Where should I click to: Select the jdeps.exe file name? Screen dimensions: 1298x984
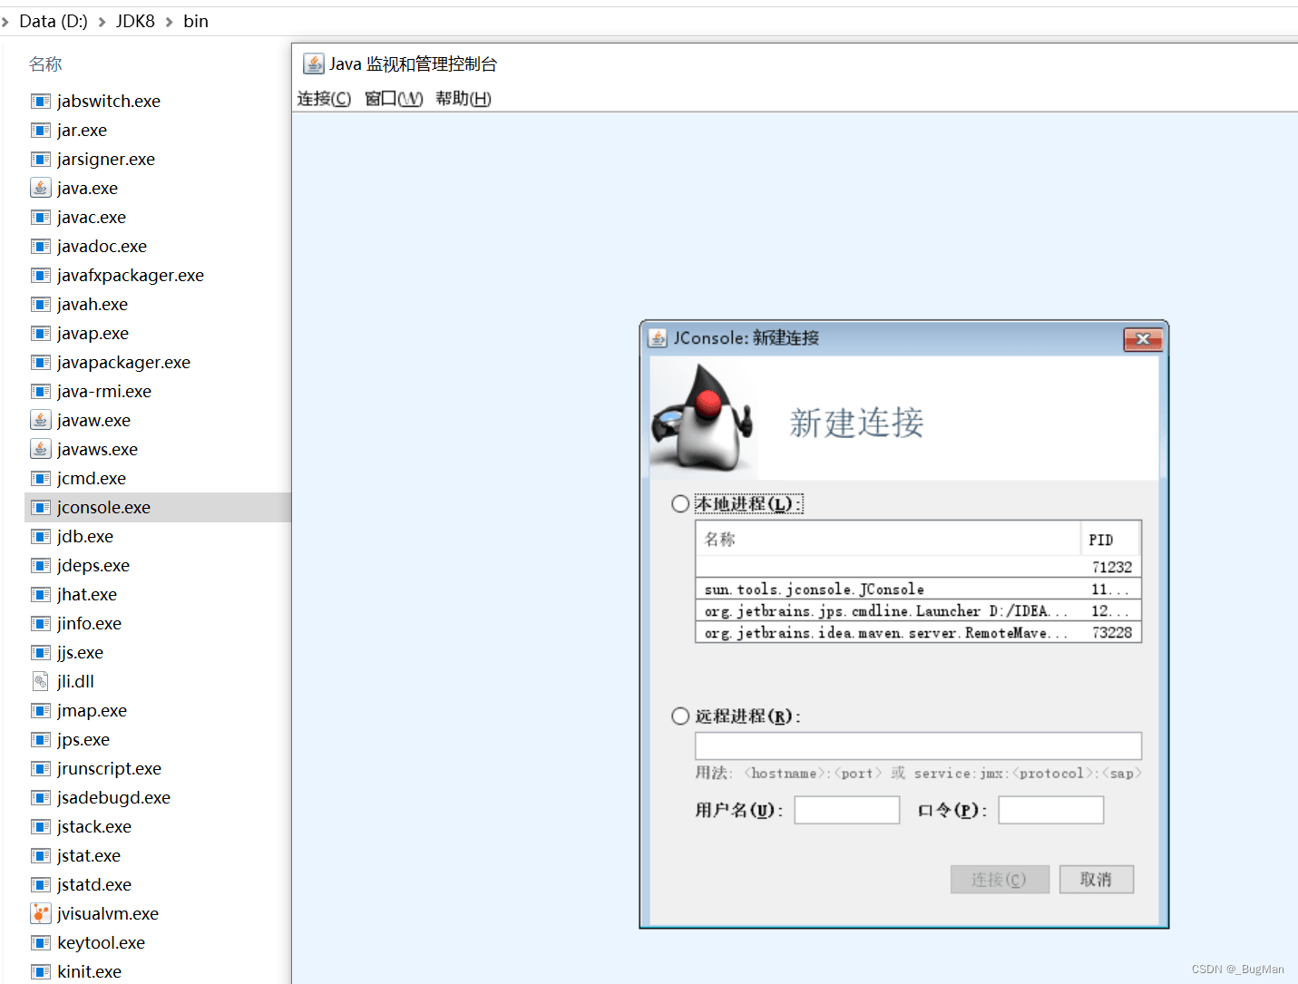tap(93, 566)
